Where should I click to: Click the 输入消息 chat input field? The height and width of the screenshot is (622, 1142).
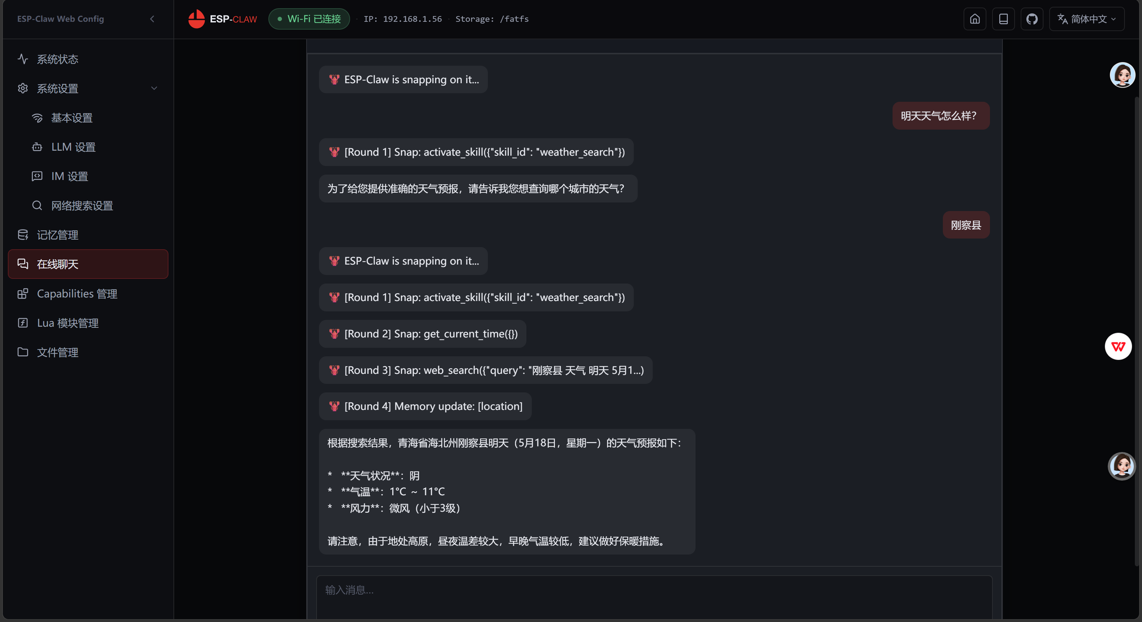(x=654, y=597)
